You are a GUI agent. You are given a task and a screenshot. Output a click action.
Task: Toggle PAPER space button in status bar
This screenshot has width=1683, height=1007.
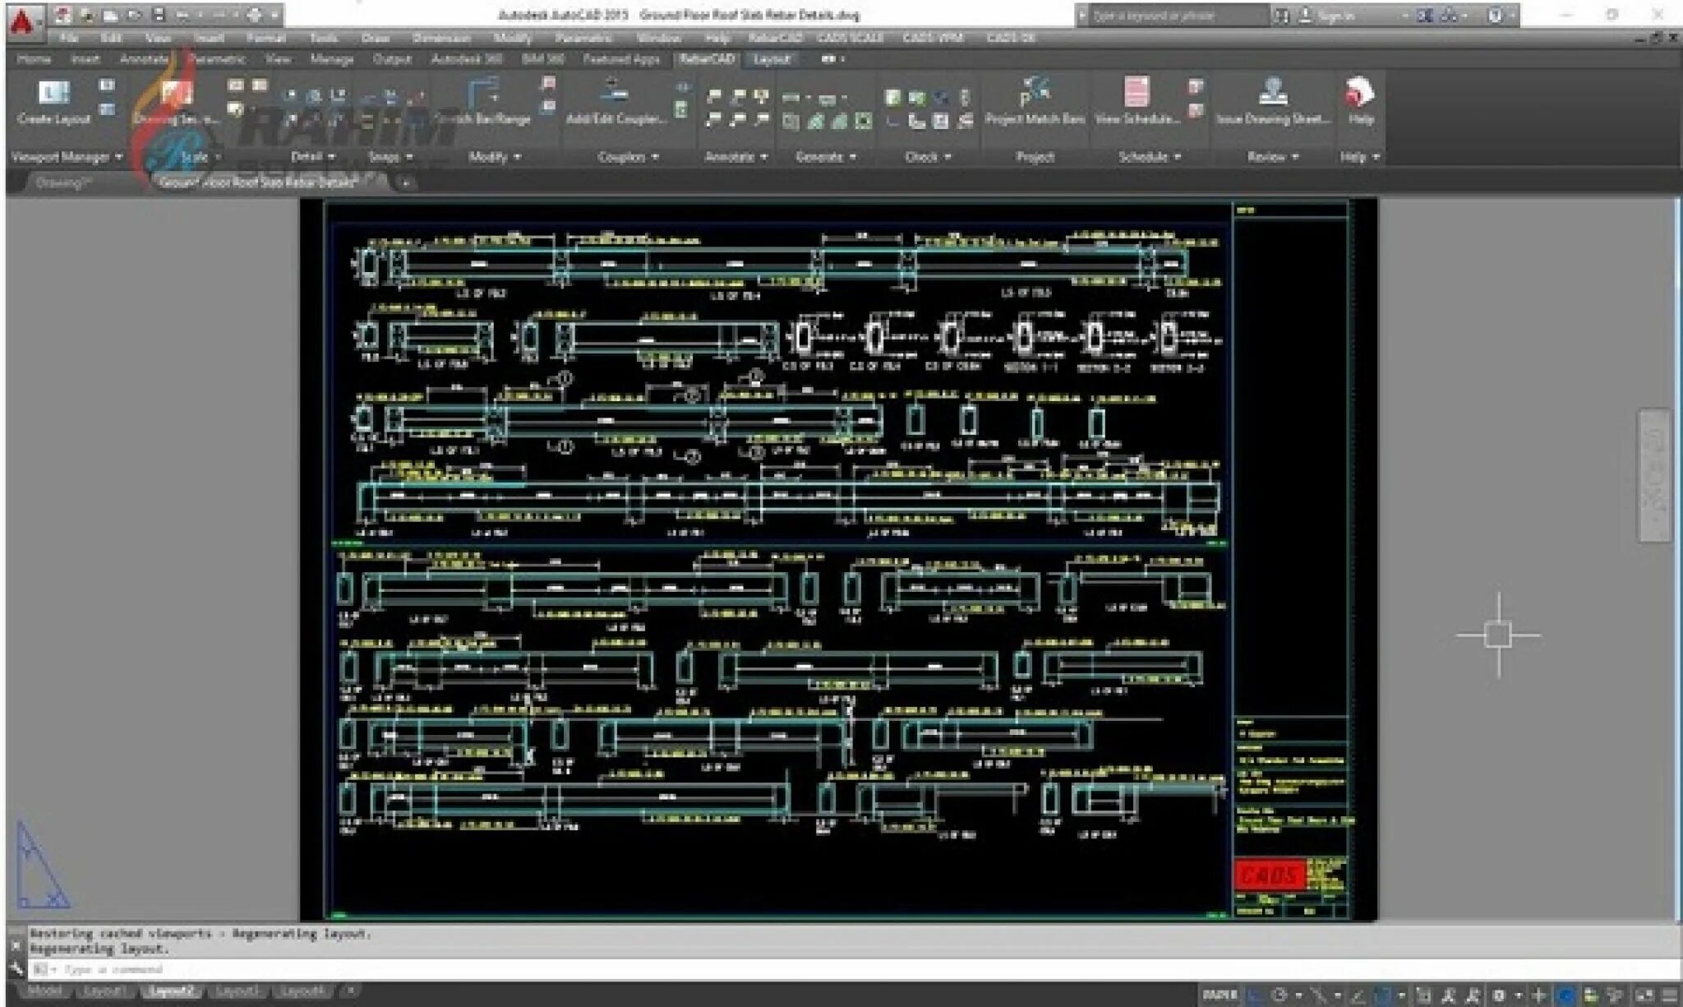tap(1220, 995)
